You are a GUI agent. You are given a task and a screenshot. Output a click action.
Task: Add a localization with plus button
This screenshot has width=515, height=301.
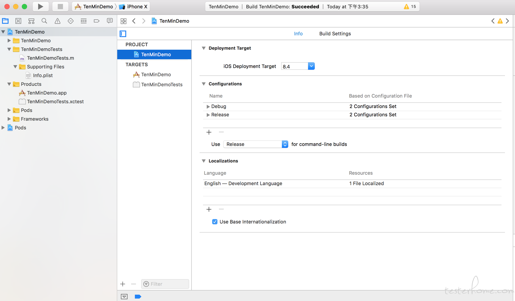tap(209, 209)
